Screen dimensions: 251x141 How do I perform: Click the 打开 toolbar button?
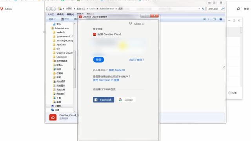click(65, 19)
